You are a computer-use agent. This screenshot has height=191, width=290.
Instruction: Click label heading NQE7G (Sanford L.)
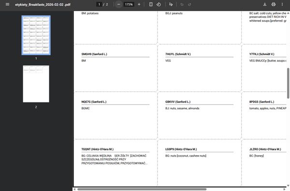tap(94, 102)
